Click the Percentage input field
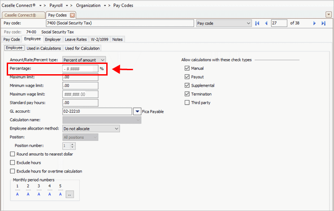 (80, 69)
